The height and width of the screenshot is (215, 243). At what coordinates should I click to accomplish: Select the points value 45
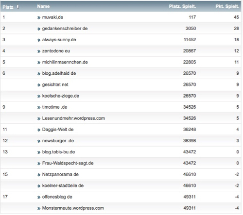237,17
